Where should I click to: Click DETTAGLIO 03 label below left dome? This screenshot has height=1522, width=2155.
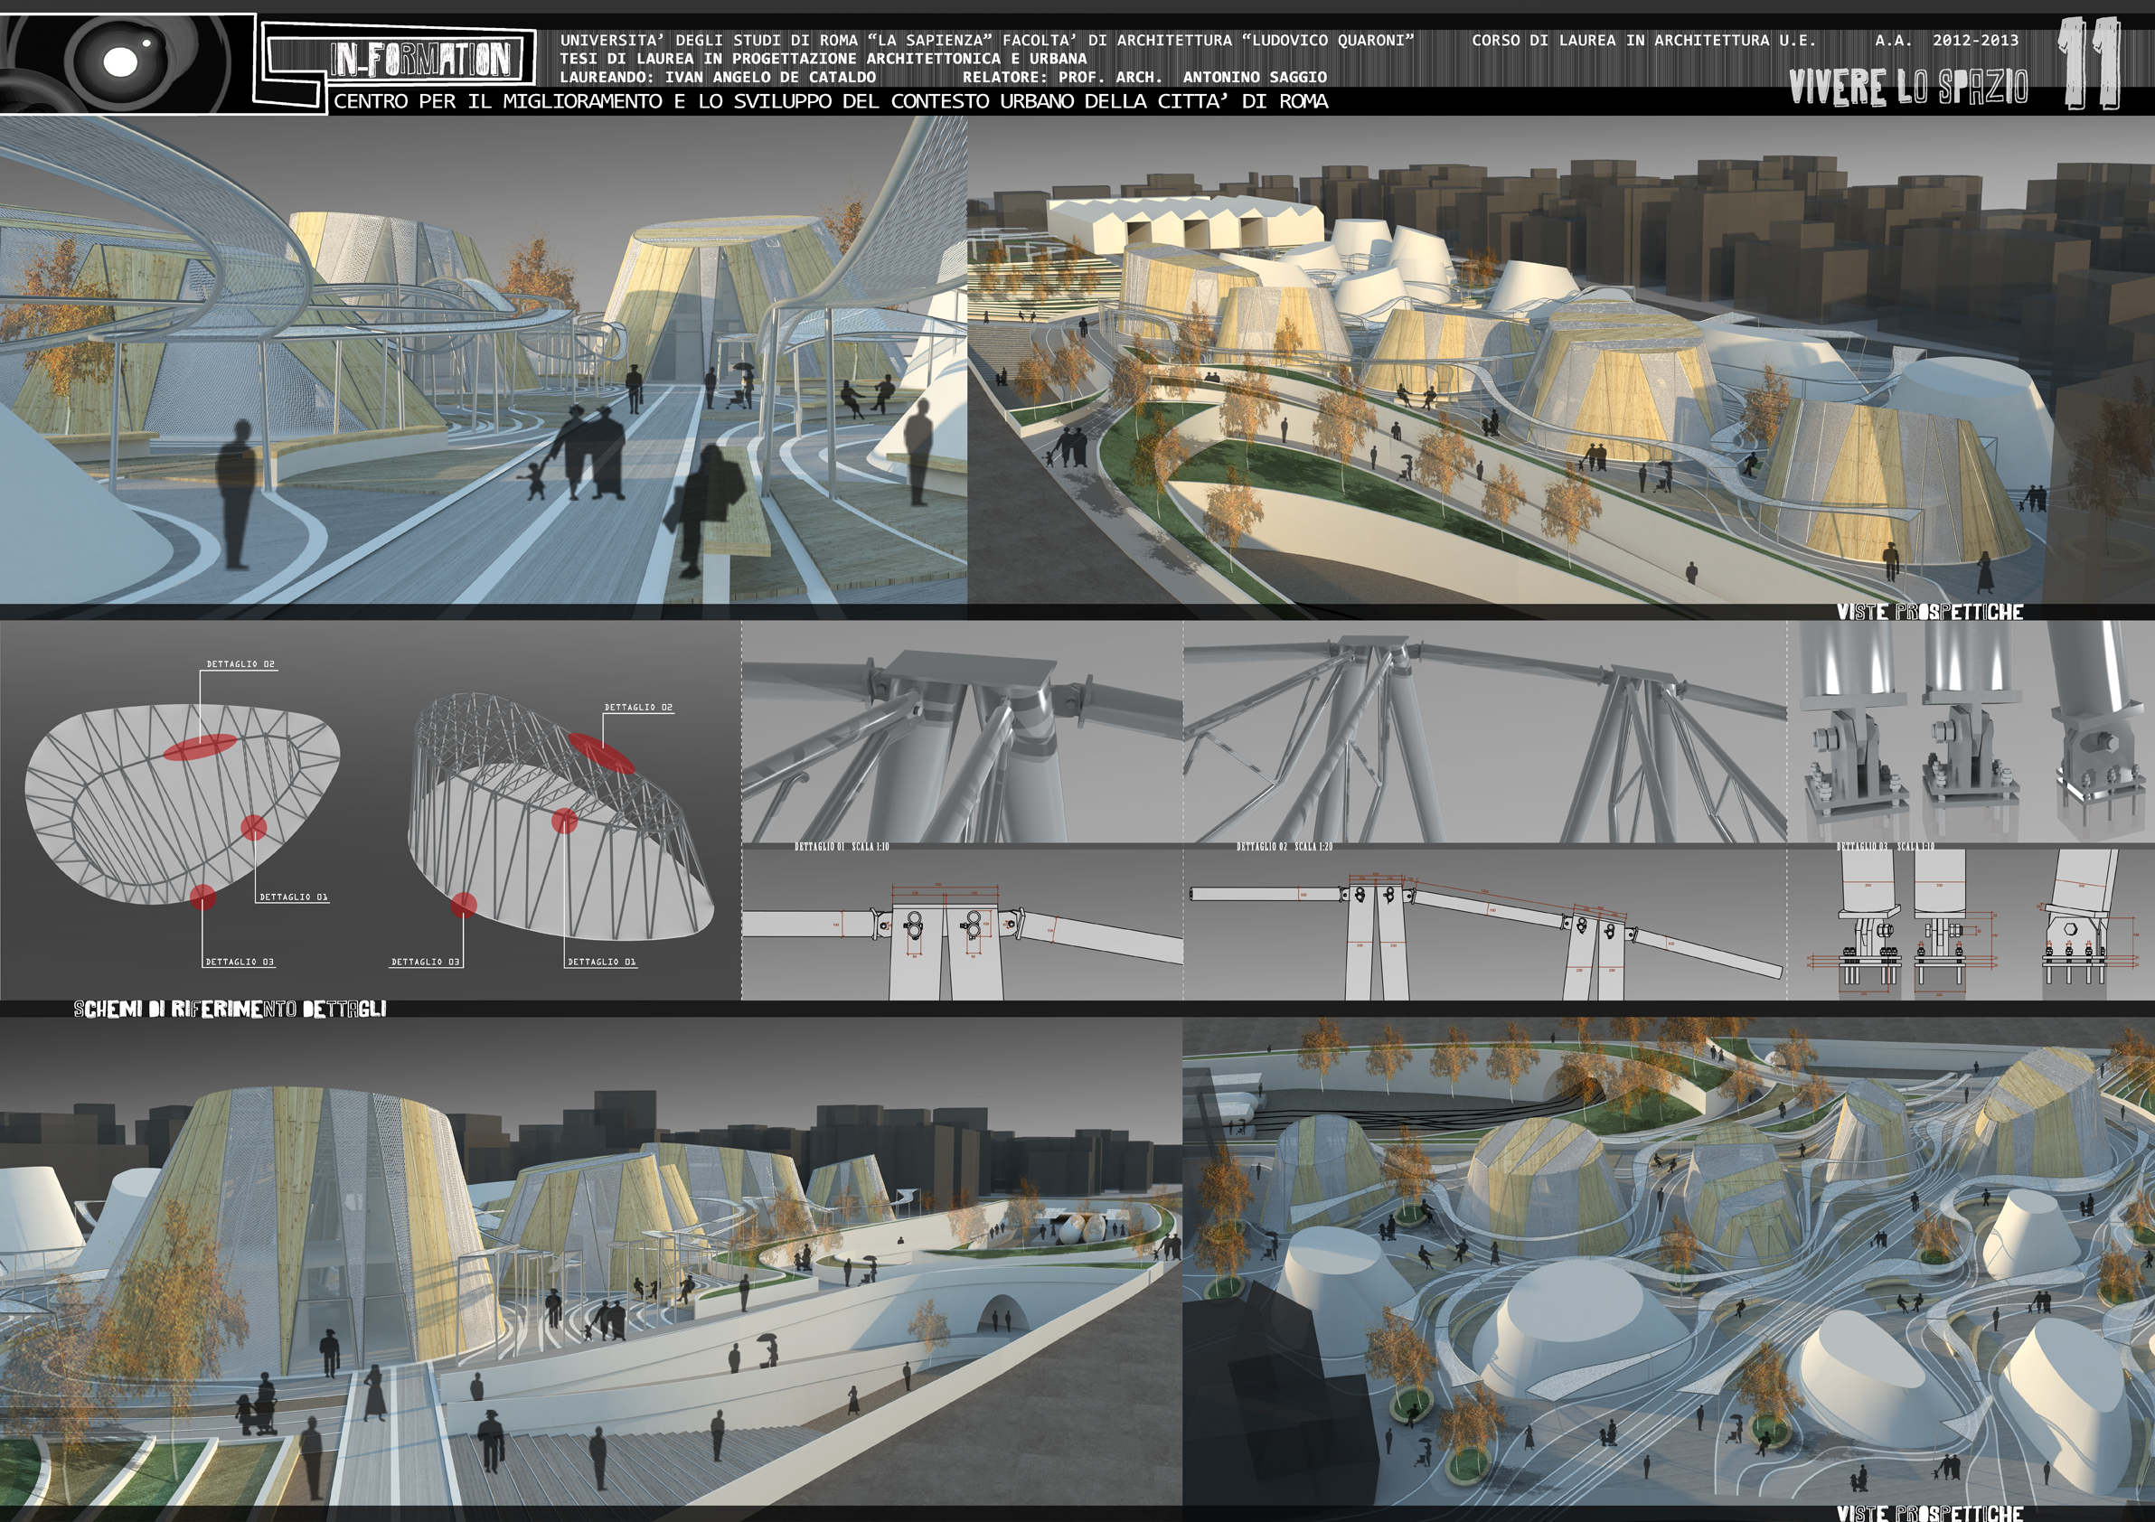(240, 962)
